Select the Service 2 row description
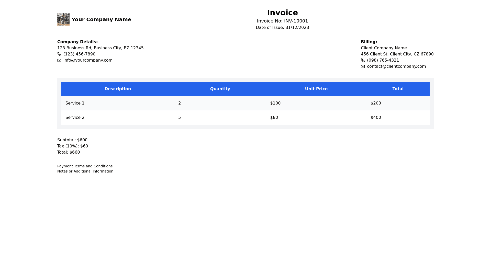The image size is (491, 276). pyautogui.click(x=75, y=118)
